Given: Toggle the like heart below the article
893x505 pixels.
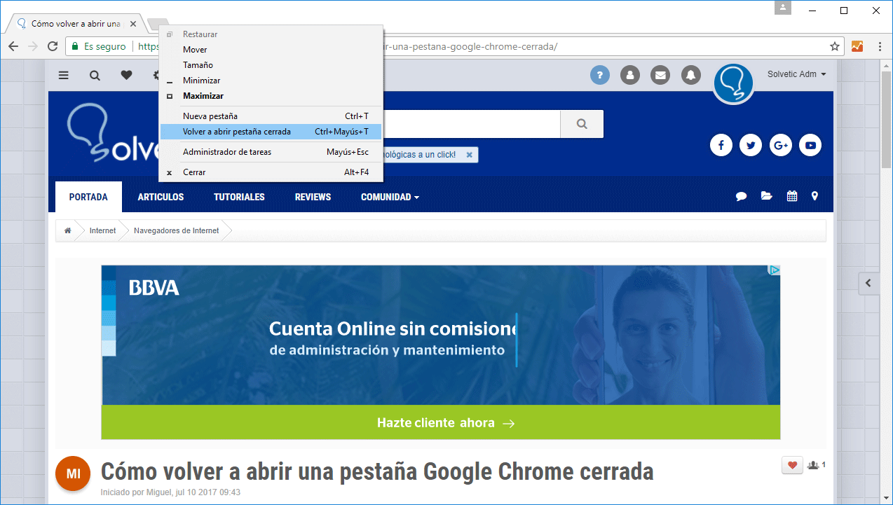Looking at the screenshot, I should tap(792, 464).
